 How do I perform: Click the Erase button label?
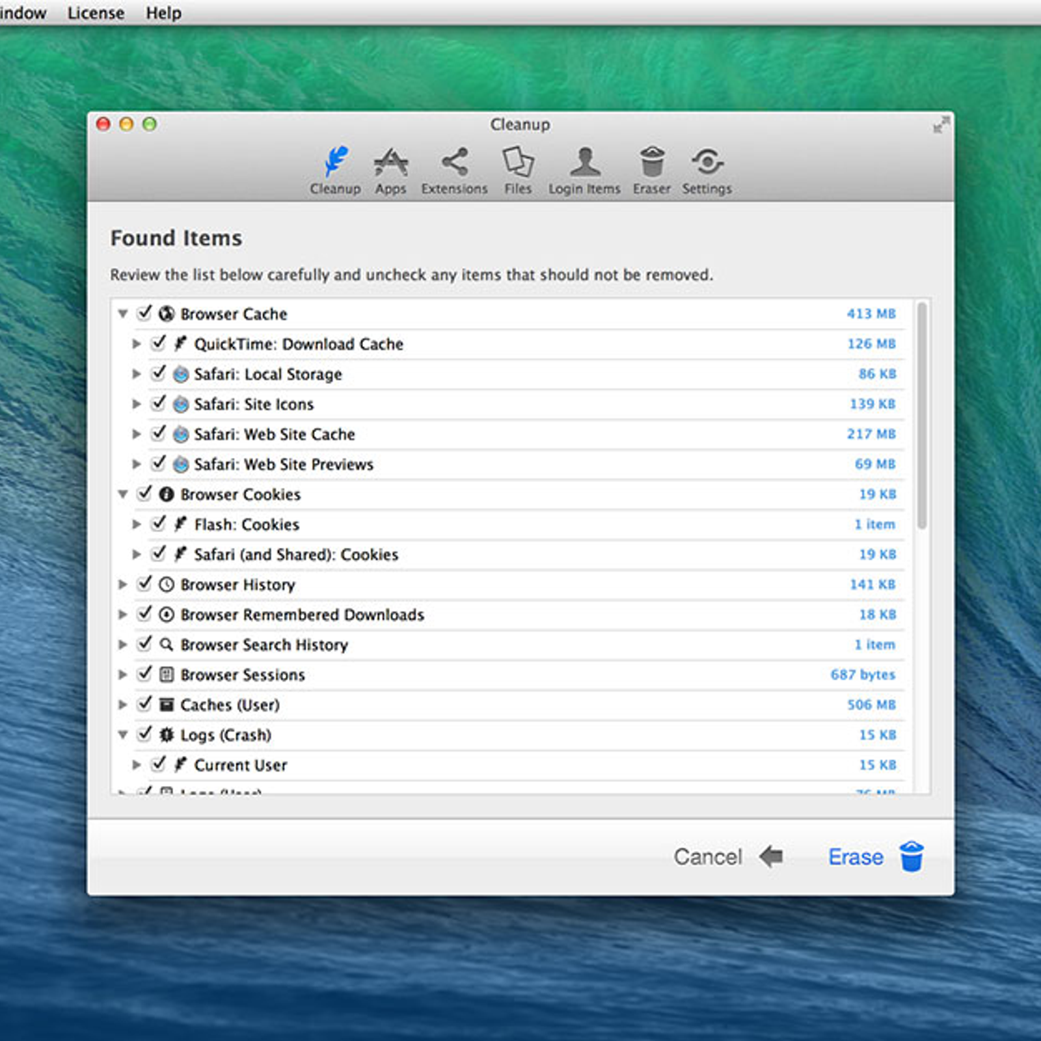[x=856, y=857]
